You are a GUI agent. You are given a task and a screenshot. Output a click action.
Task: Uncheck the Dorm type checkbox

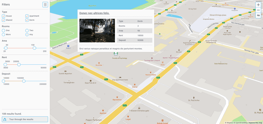click(x=27, y=20)
